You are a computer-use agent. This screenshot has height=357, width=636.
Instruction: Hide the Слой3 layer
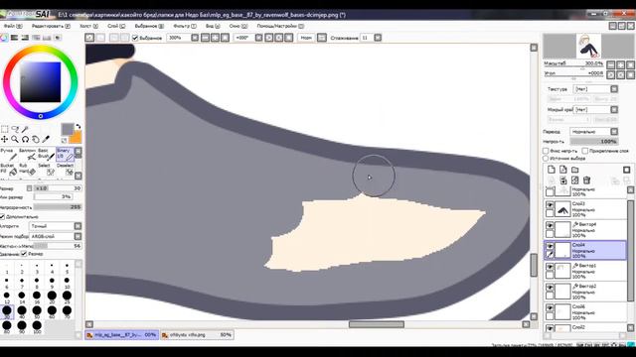tap(550, 205)
